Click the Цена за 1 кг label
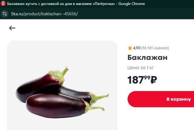This screenshot has width=194, height=130. 141,68
